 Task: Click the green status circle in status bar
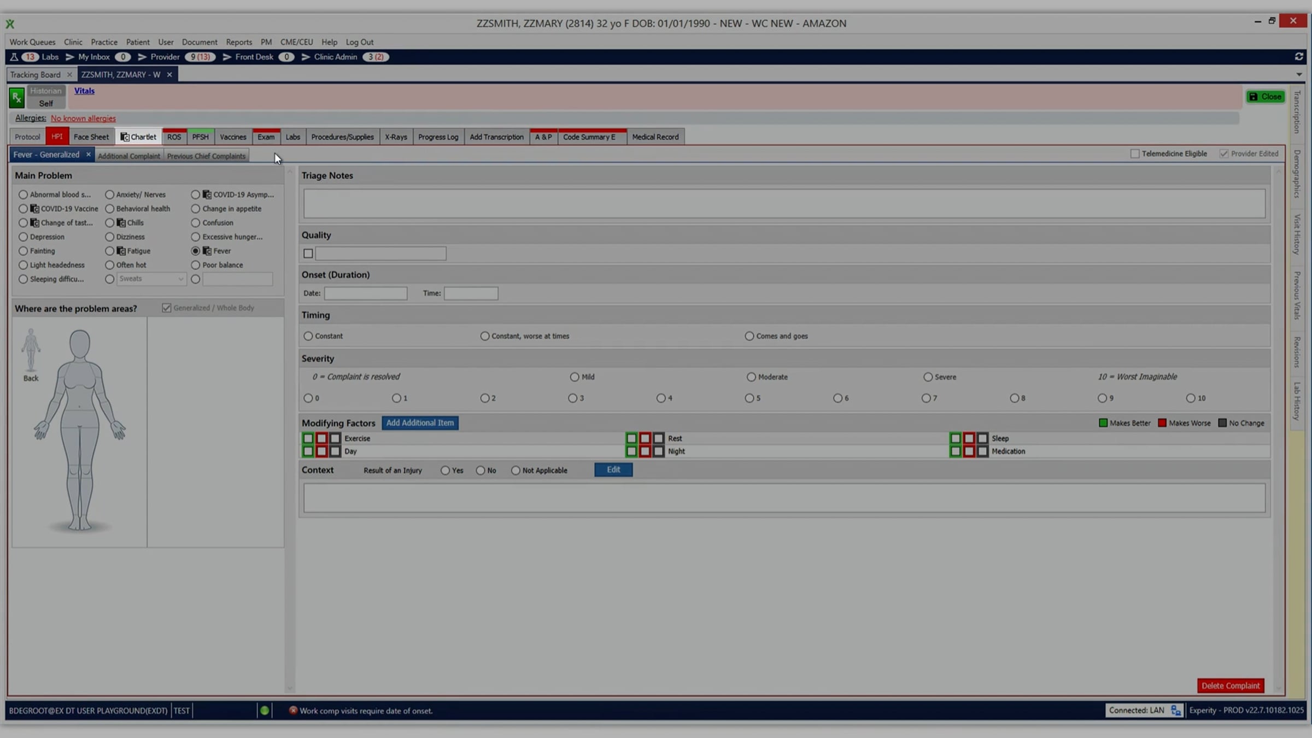pyautogui.click(x=265, y=710)
